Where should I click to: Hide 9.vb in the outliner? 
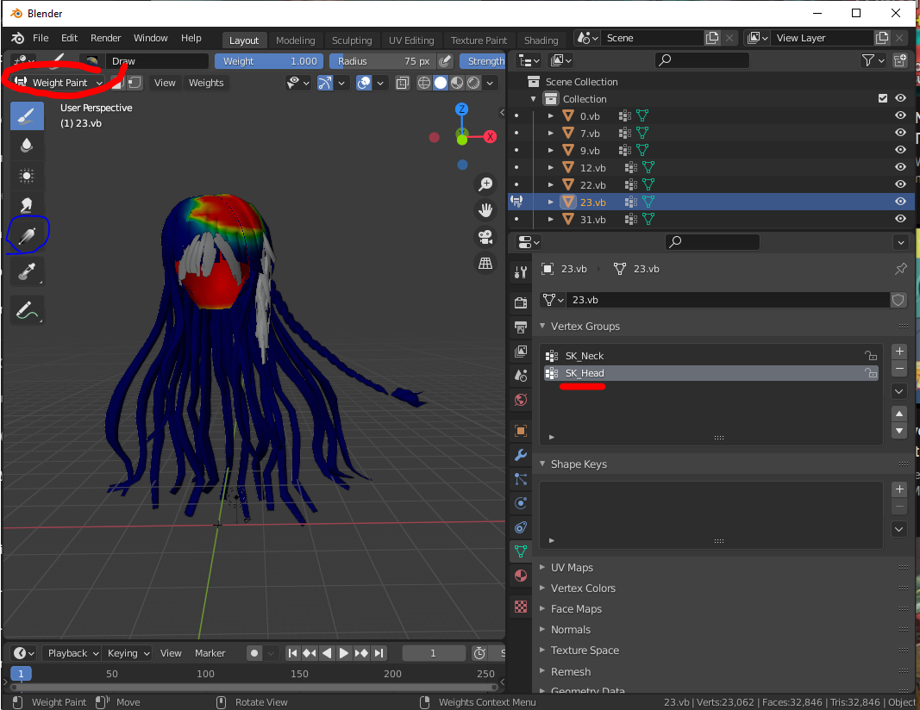coord(900,150)
